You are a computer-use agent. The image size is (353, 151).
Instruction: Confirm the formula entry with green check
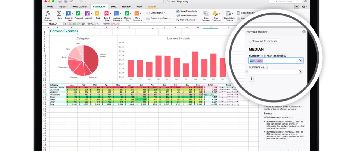74,24
